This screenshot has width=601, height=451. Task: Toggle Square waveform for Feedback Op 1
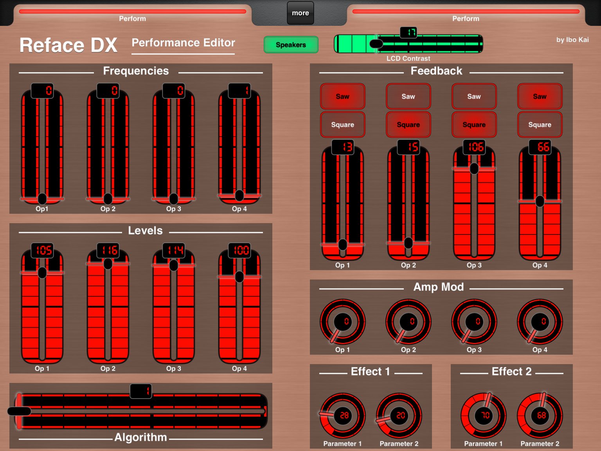pyautogui.click(x=343, y=124)
